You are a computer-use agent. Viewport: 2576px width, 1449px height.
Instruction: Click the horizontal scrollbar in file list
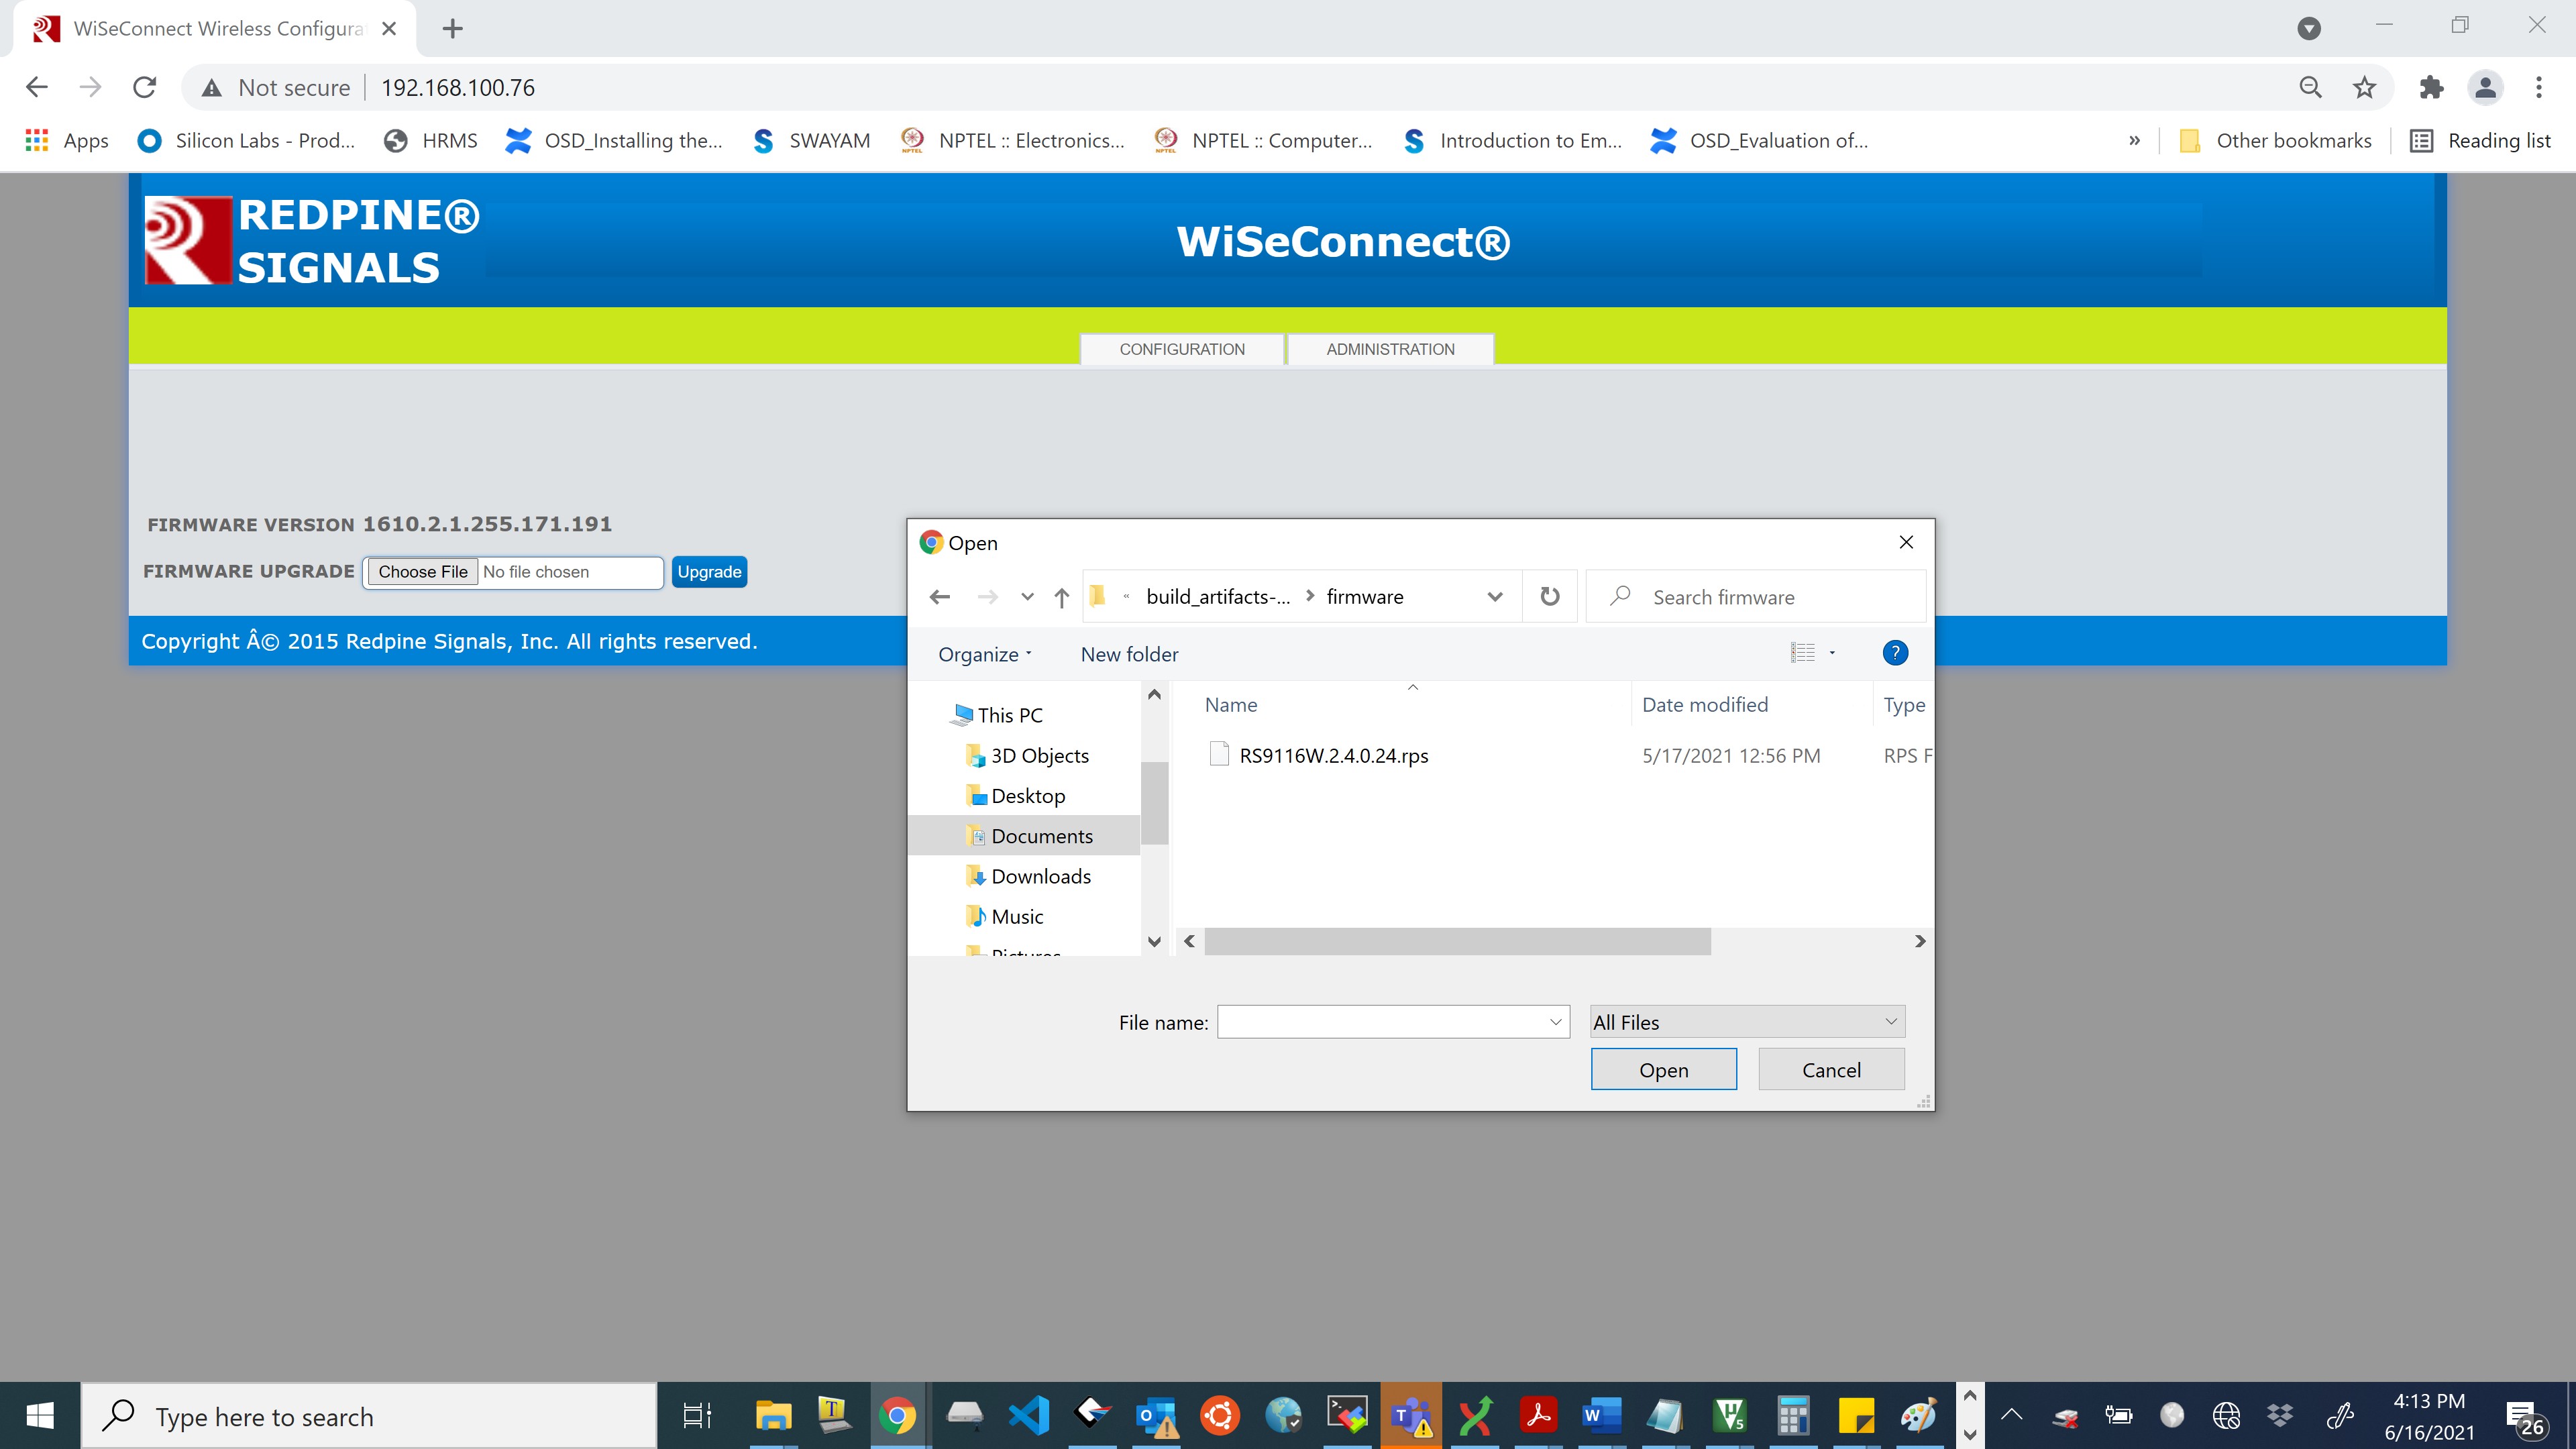click(x=1456, y=941)
